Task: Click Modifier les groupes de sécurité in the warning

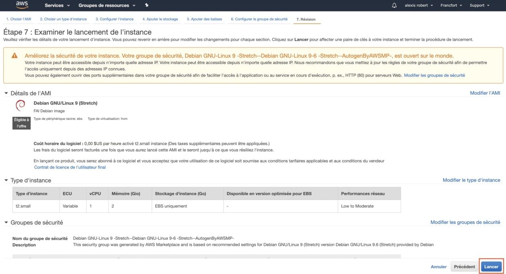Action: (x=434, y=75)
